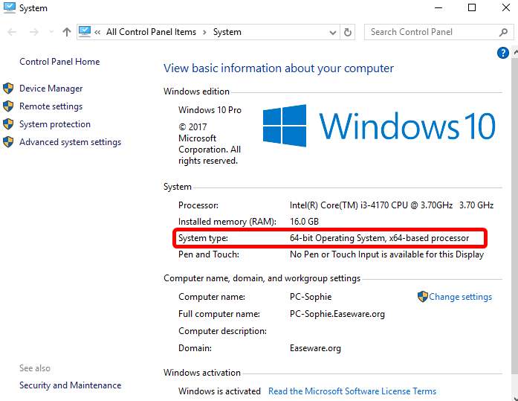
Task: Select System breadcrumb in address bar
Action: (x=227, y=32)
